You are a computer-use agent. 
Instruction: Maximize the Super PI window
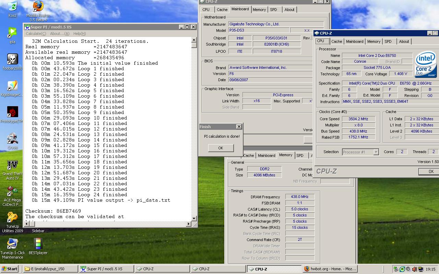pos(187,27)
